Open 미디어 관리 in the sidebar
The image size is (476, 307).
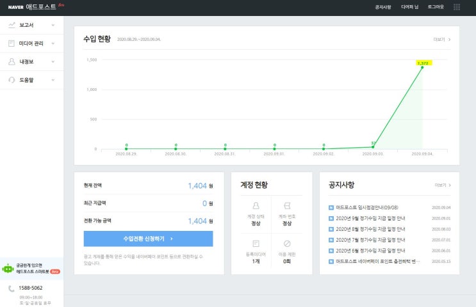point(32,43)
